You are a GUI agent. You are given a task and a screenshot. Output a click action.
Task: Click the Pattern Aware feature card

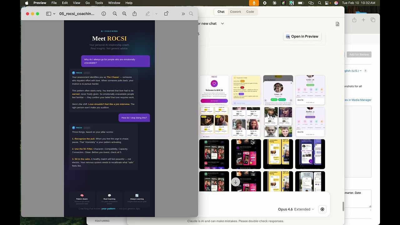[x=82, y=199]
